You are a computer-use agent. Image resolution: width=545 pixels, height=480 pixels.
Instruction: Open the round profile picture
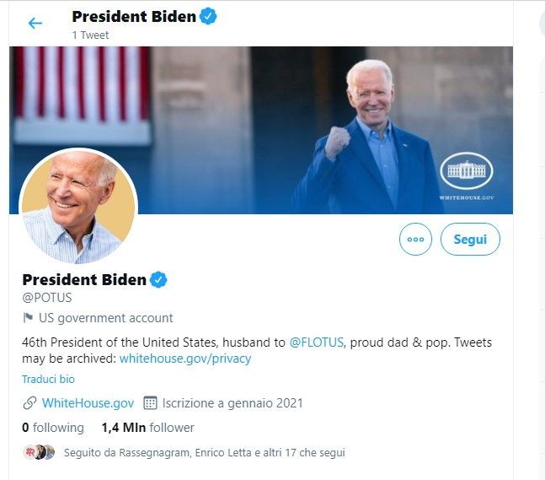(77, 207)
